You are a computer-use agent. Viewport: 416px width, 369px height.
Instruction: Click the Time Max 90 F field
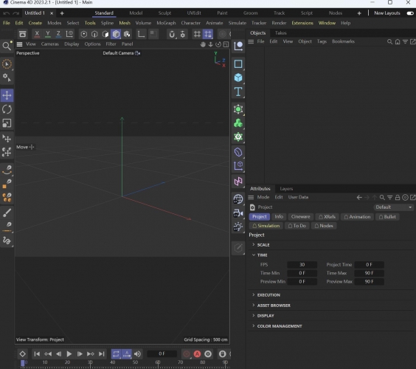(x=369, y=273)
